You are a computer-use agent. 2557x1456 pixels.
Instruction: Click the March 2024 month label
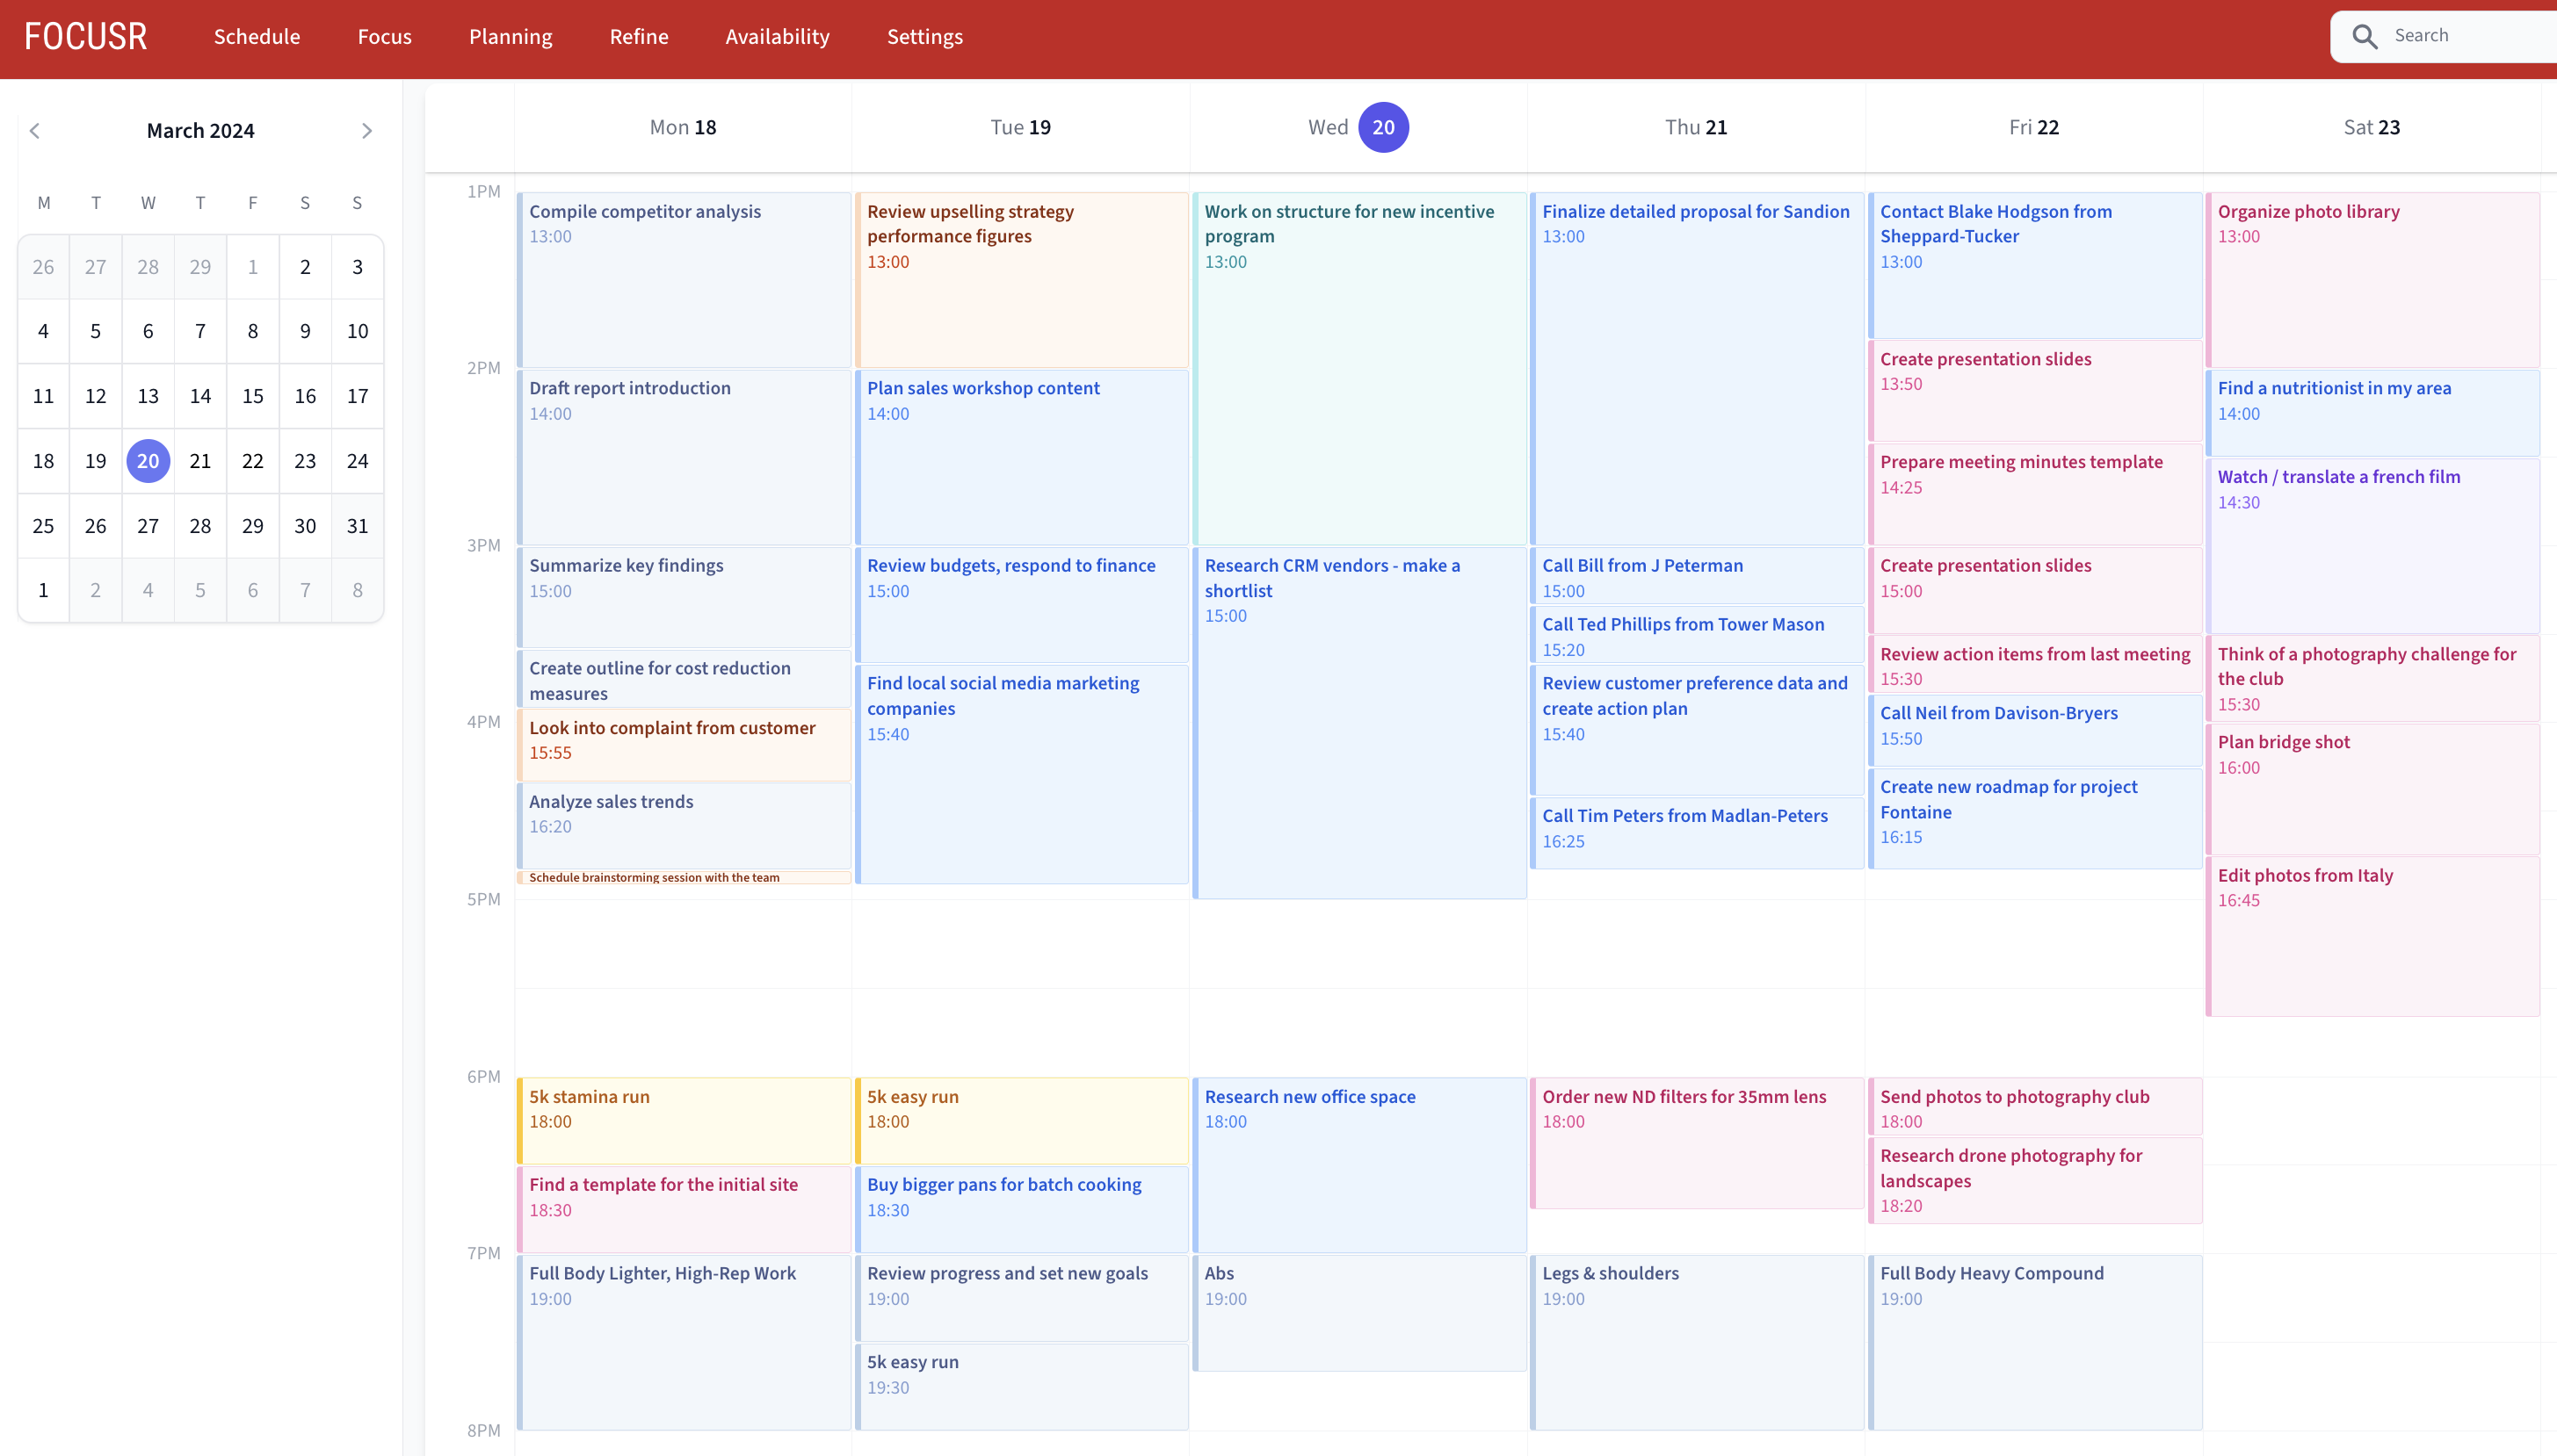click(200, 130)
